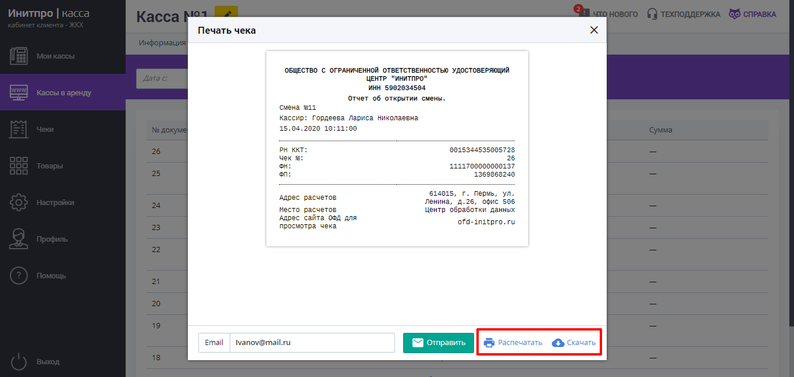Click the owl icon for Справка
Screen dimensions: 794x377
tap(735, 14)
